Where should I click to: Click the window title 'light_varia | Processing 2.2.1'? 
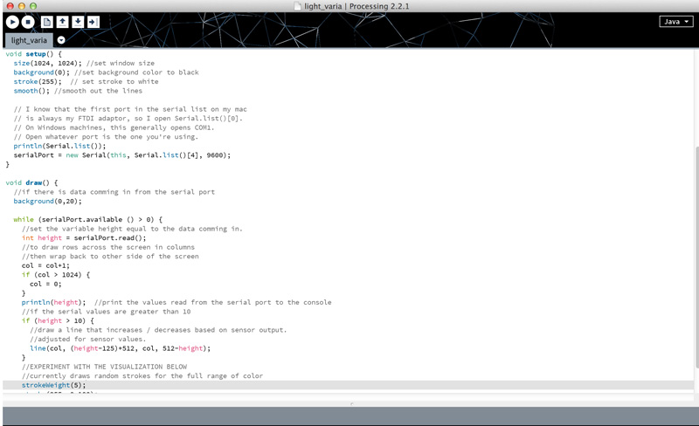(x=356, y=6)
